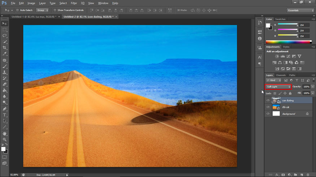Pick the Horizontal Type tool
Image resolution: width=316 pixels, height=177 pixels.
click(x=5, y=115)
